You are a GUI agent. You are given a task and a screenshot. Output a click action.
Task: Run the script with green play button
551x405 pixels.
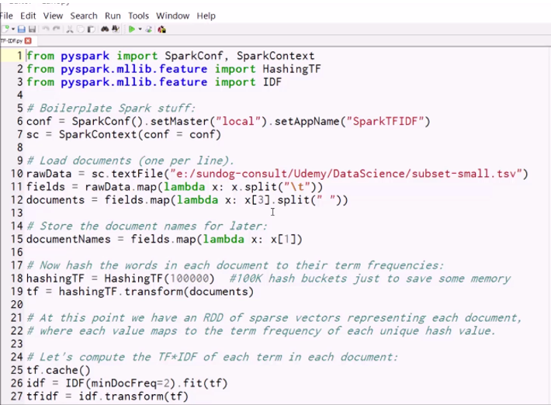(132, 29)
